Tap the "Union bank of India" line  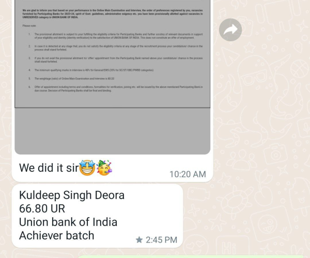[68, 222]
